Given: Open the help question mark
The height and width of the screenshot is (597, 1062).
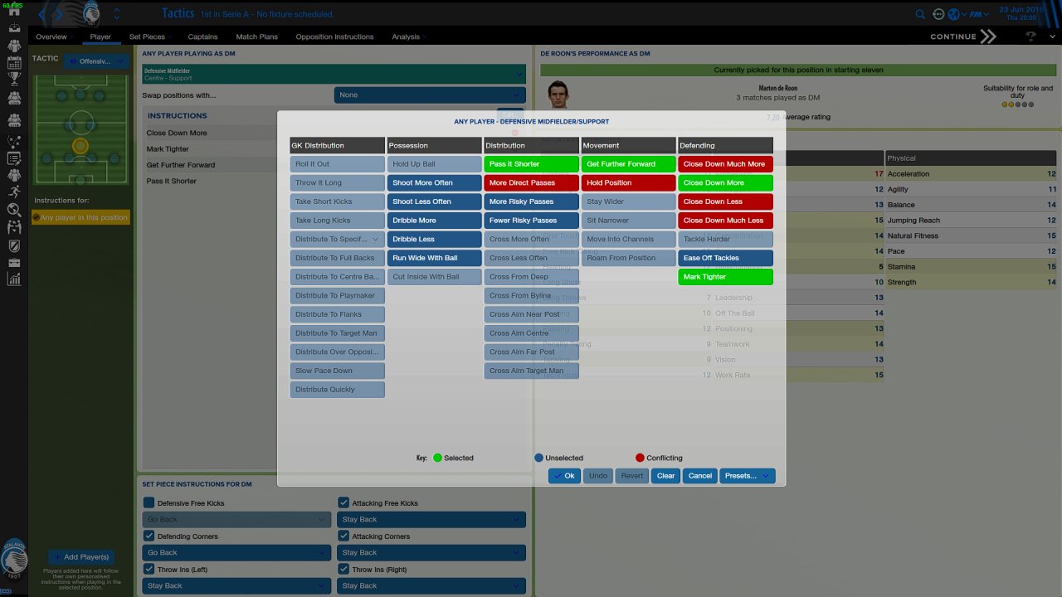Looking at the screenshot, I should tap(1031, 36).
